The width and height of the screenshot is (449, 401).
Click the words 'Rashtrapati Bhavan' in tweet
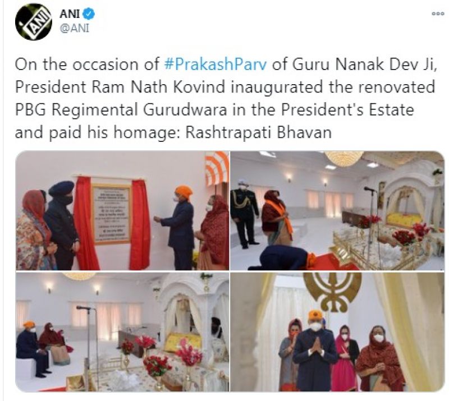[259, 132]
